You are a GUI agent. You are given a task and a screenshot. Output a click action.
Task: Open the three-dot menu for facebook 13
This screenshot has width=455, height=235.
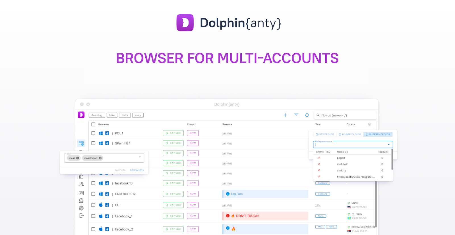112,183
